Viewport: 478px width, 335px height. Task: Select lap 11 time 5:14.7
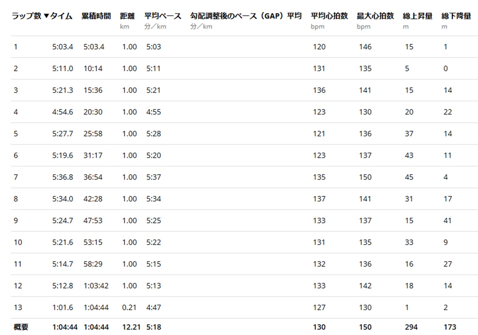click(x=63, y=264)
